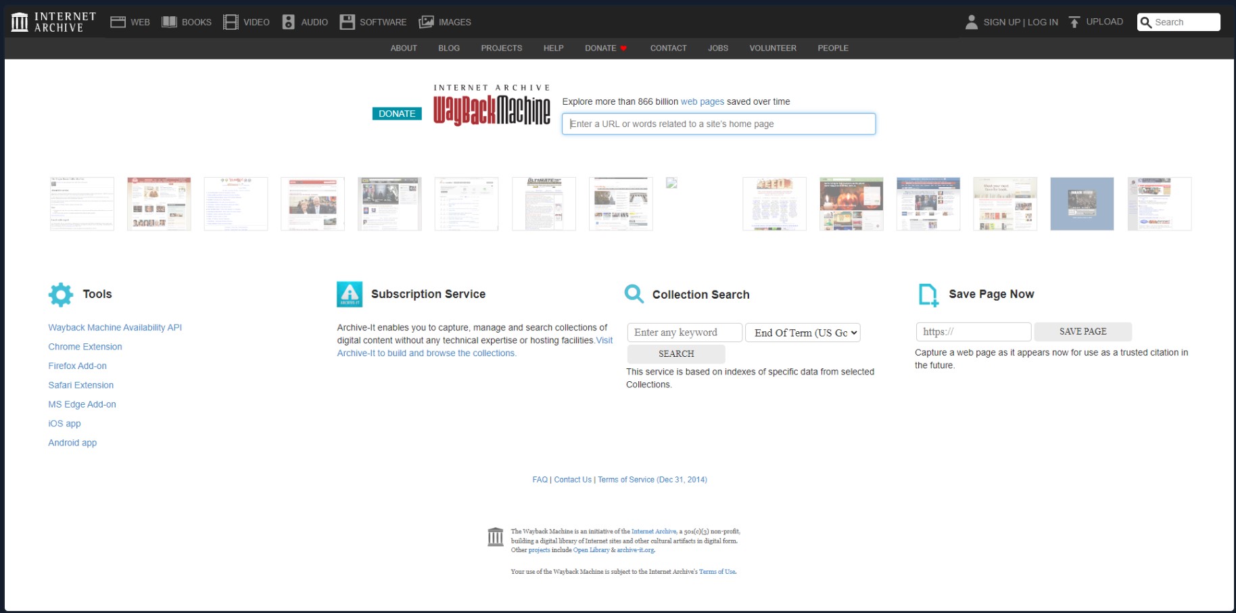The height and width of the screenshot is (613, 1236).
Task: Open the Projects menu item
Action: (502, 48)
